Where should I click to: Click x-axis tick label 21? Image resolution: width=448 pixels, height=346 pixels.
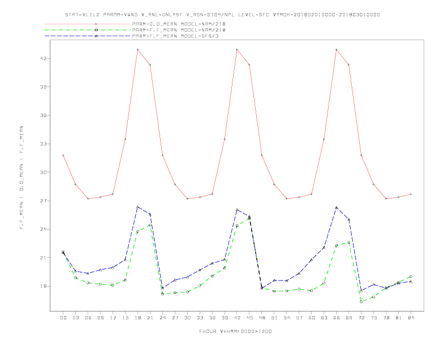point(150,318)
